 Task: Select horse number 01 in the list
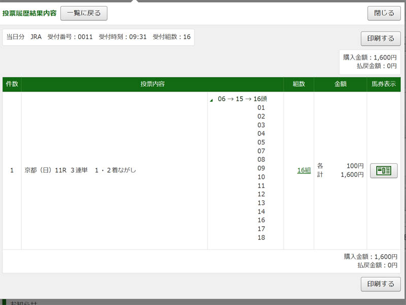click(x=261, y=108)
